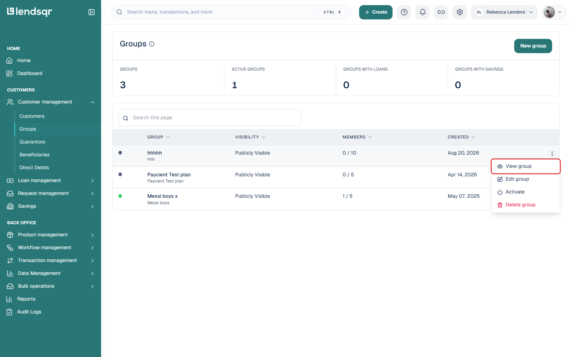Click the 0 / 10 members value
571x357 pixels.
coord(349,153)
